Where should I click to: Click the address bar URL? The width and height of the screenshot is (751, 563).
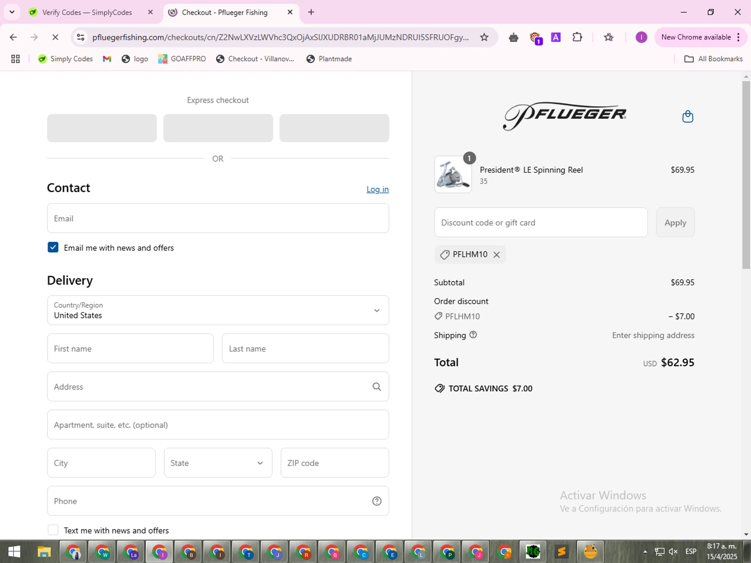[280, 37]
